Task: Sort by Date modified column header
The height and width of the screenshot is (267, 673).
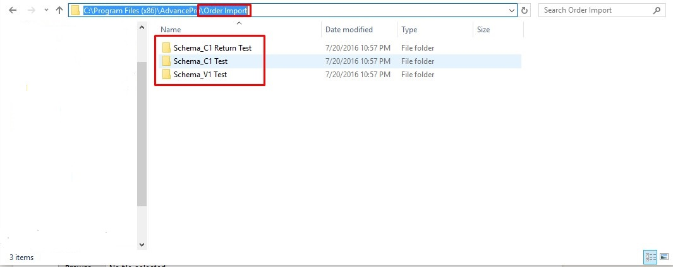Action: [349, 30]
